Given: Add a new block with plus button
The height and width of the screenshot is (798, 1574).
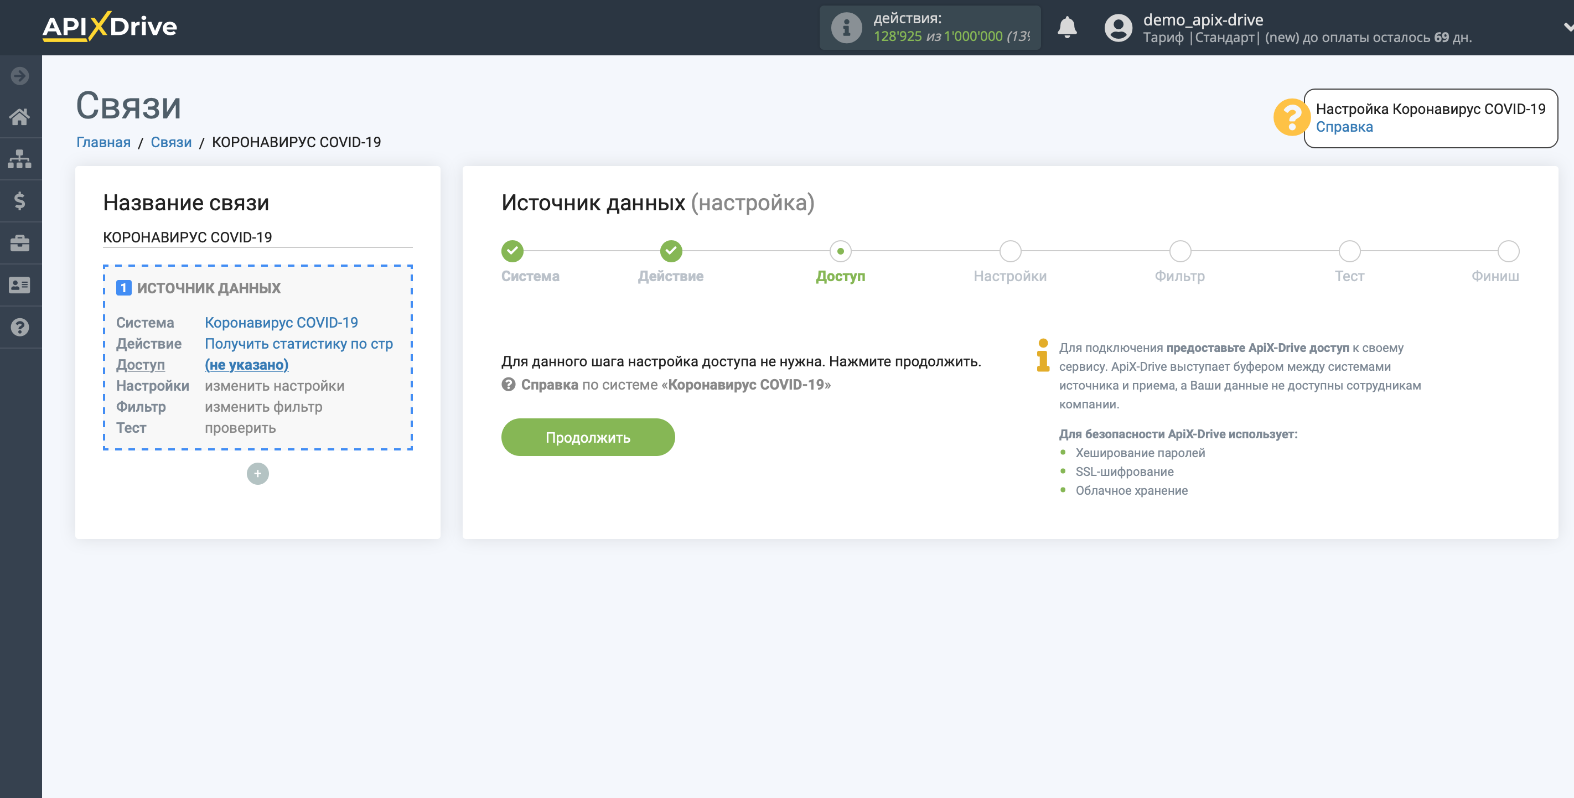Looking at the screenshot, I should [257, 474].
